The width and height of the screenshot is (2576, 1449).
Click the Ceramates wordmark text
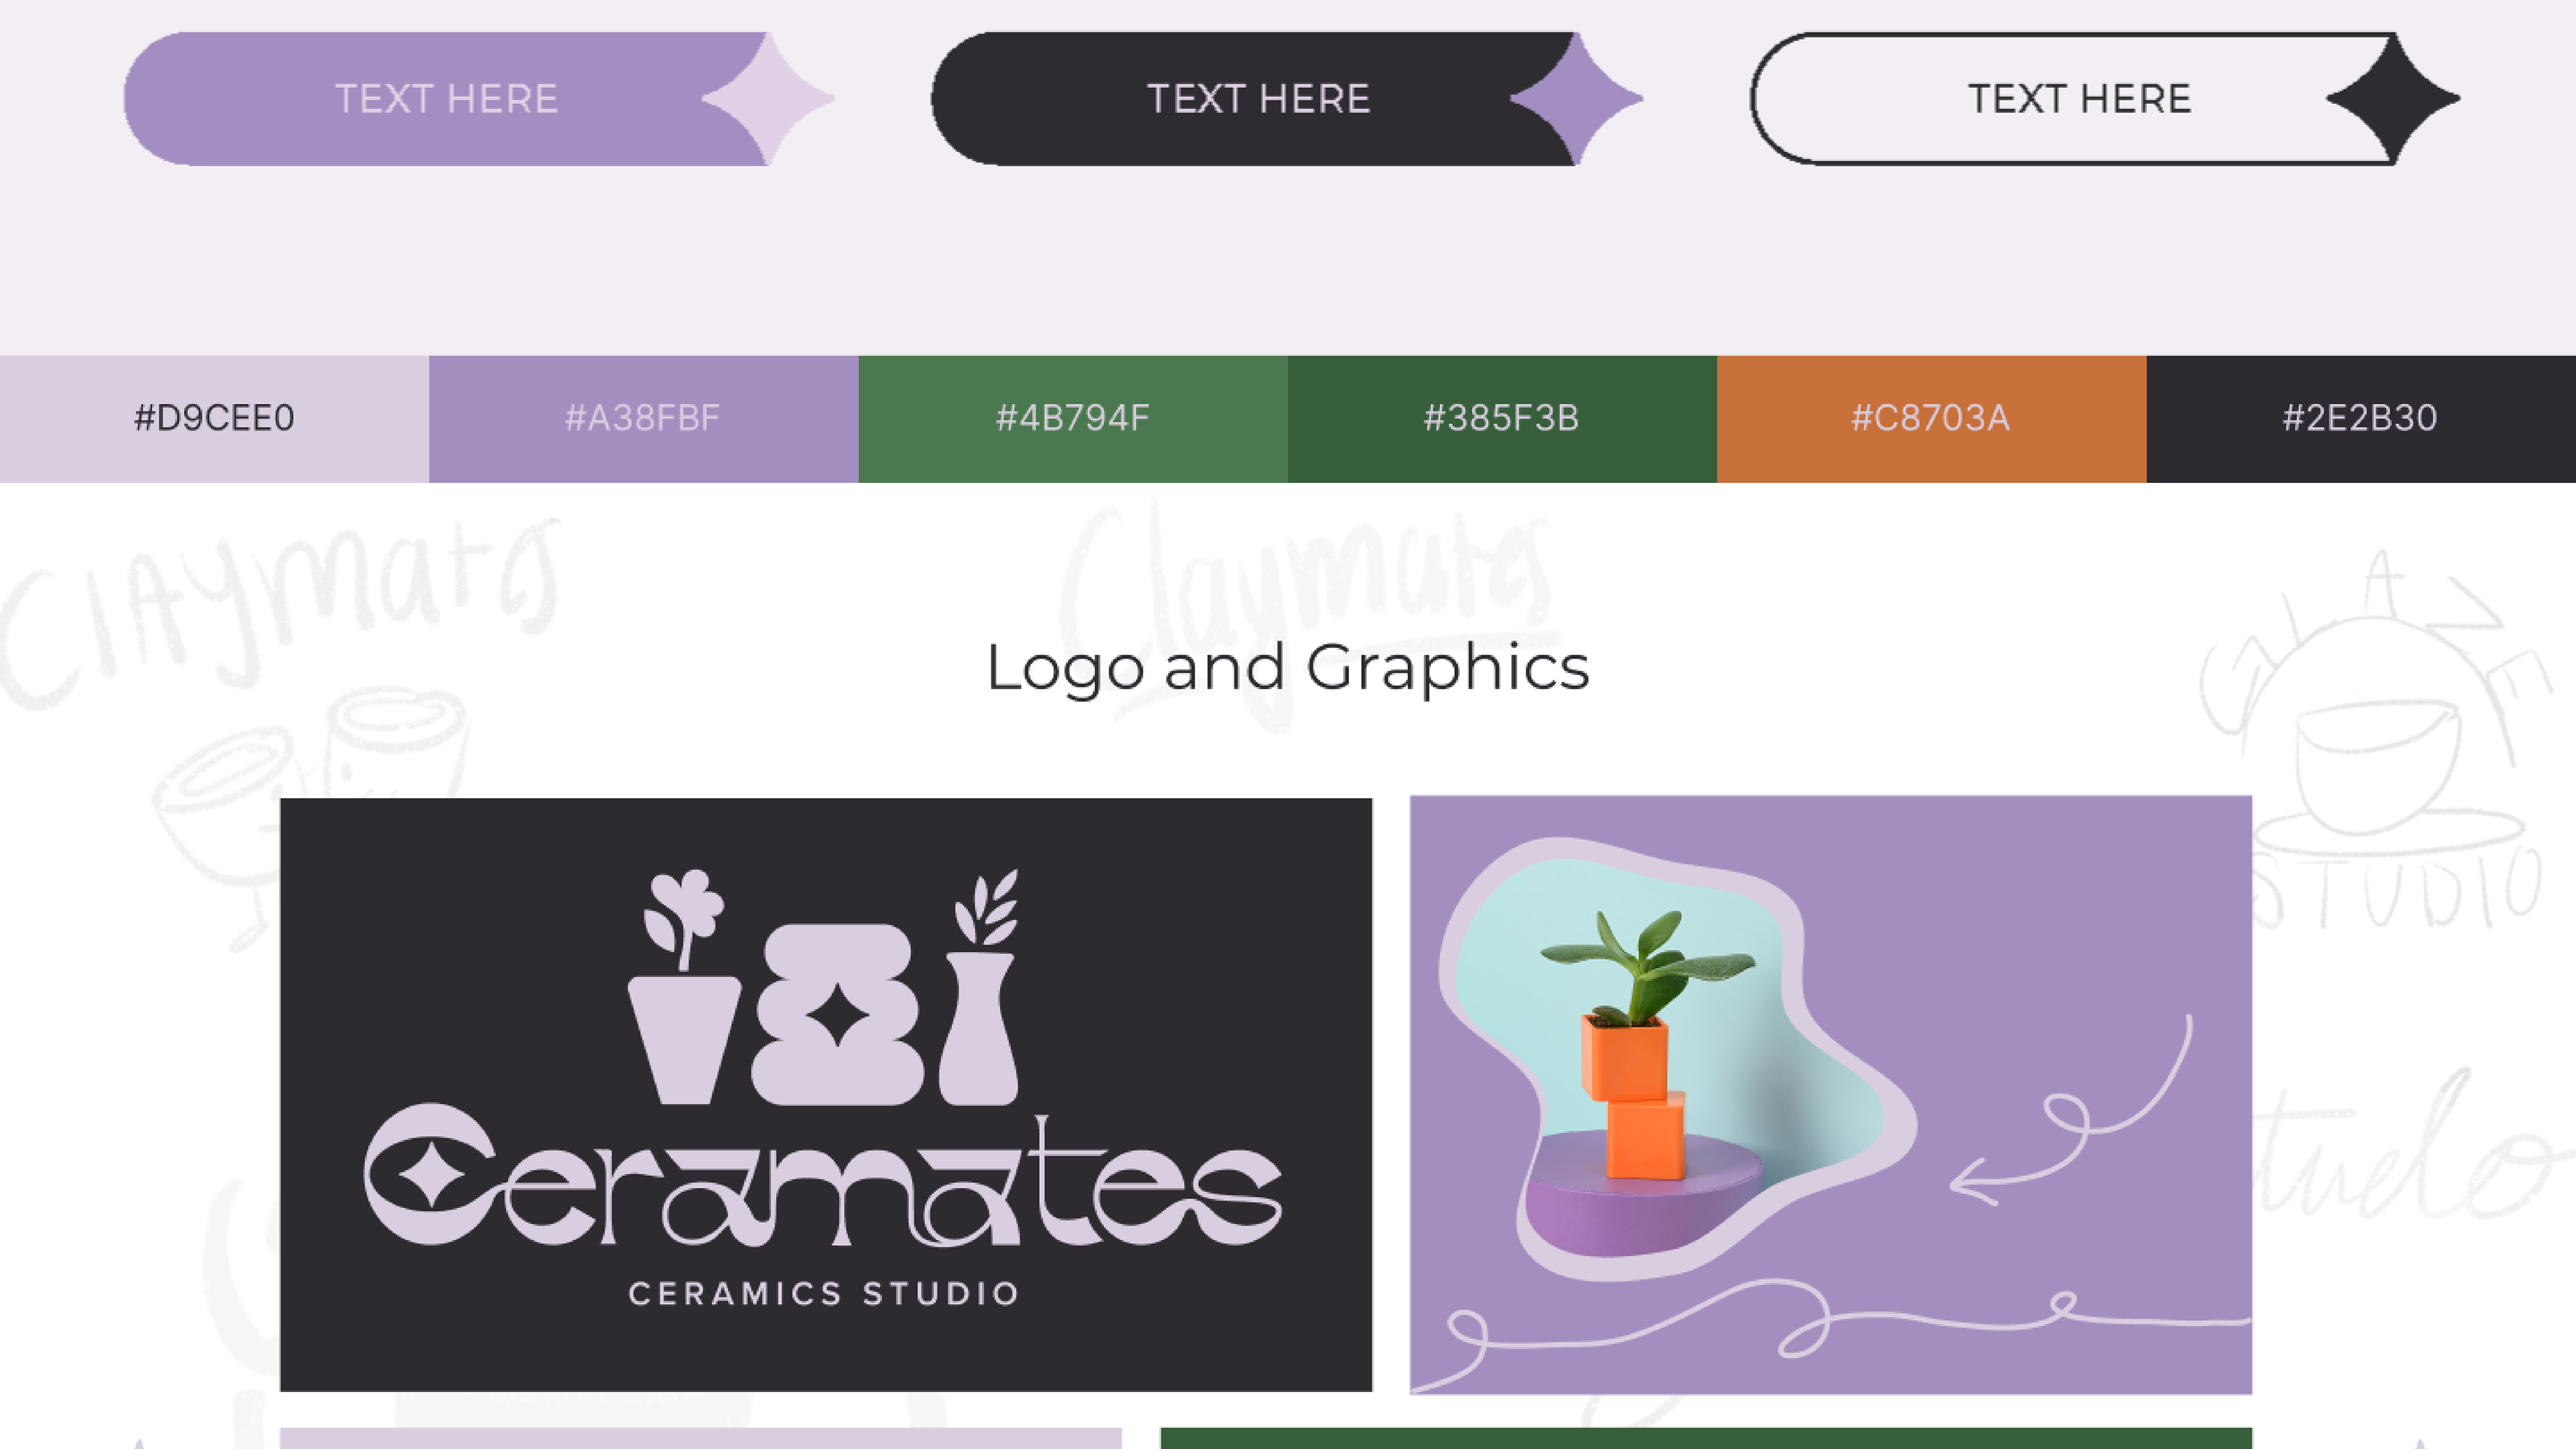[822, 1180]
